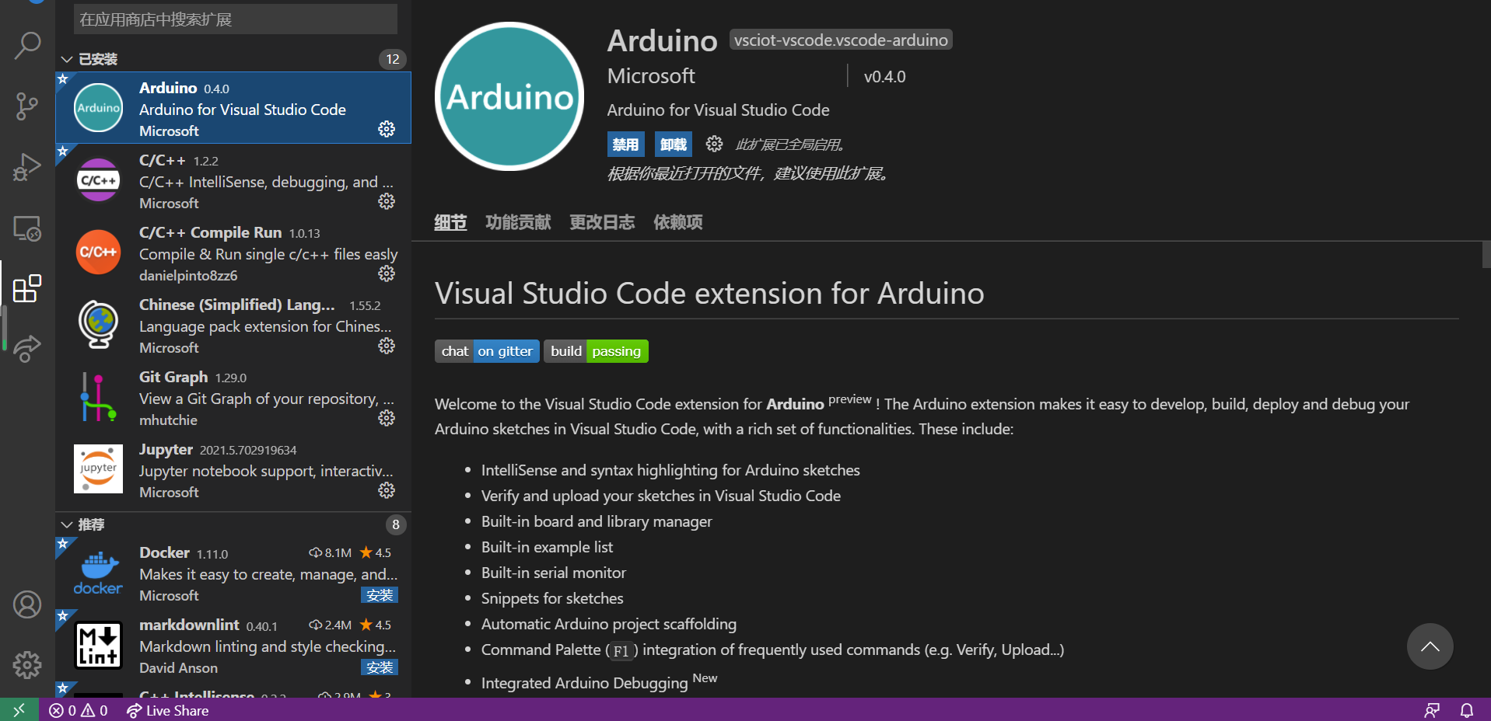The height and width of the screenshot is (721, 1491).
Task: Click the Jupyter extension manage gear
Action: pyautogui.click(x=387, y=490)
